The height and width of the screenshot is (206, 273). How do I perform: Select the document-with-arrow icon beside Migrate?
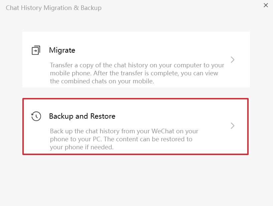[x=36, y=50]
